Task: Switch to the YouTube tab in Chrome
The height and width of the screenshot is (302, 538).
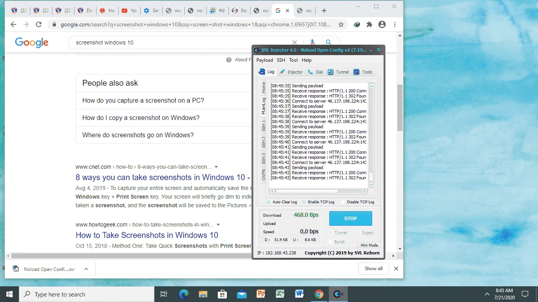Action: [x=130, y=11]
